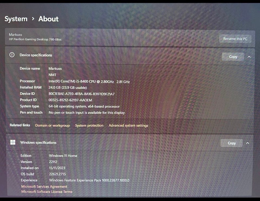
Task: Open the Microsoft Services Agreement link
Action: (x=44, y=186)
